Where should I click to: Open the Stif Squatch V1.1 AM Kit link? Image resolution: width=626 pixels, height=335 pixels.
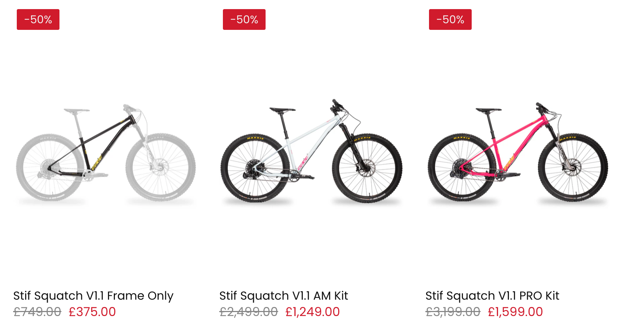[x=283, y=296]
